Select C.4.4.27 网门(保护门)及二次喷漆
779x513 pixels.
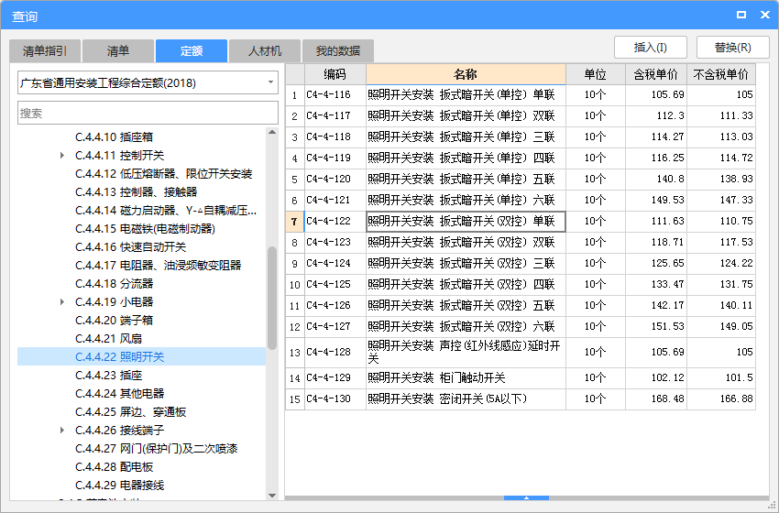(156, 449)
